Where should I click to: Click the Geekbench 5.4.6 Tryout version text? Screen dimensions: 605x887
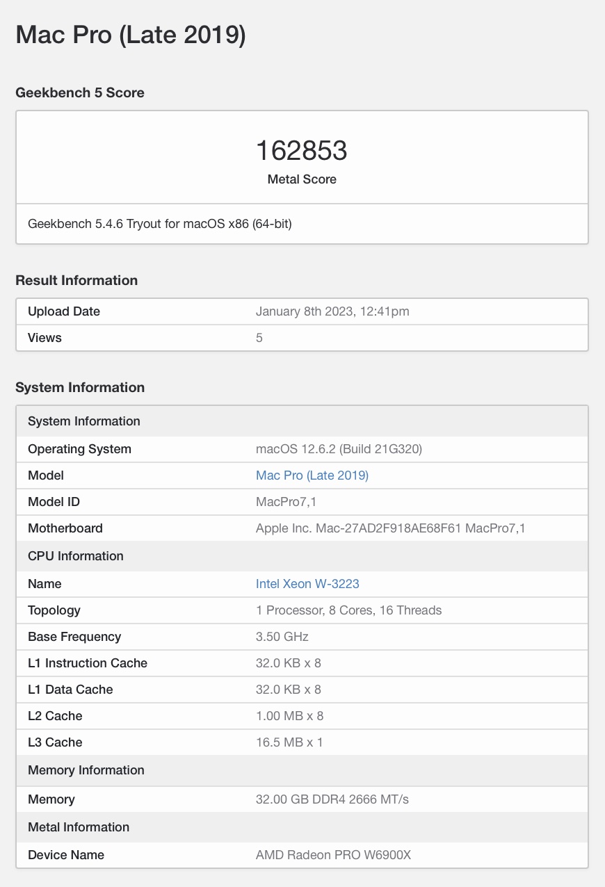pos(160,224)
